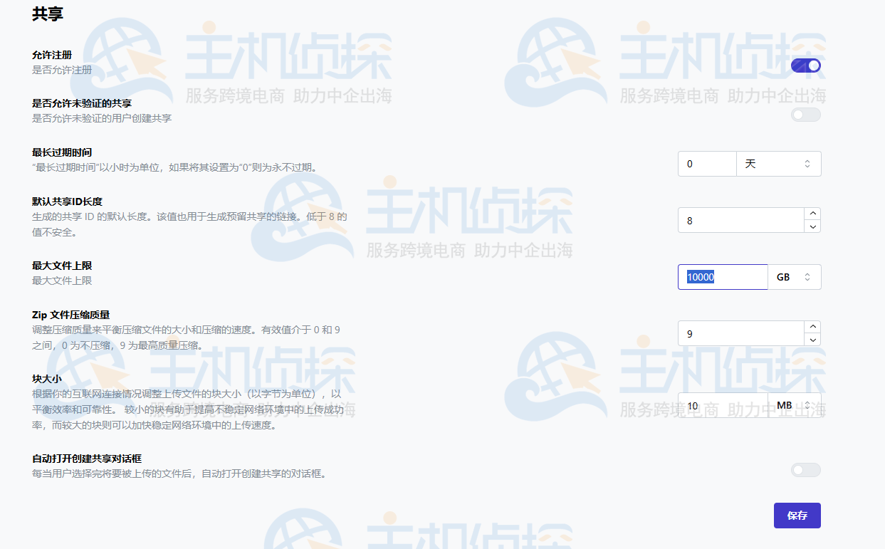
Task: Click the 是否允许未验证的共享 label
Action: click(x=82, y=103)
